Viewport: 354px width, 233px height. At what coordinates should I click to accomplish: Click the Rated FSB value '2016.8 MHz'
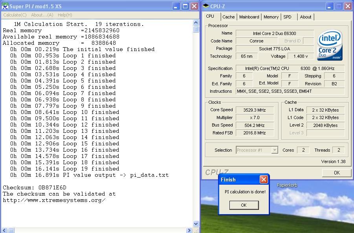click(255, 133)
